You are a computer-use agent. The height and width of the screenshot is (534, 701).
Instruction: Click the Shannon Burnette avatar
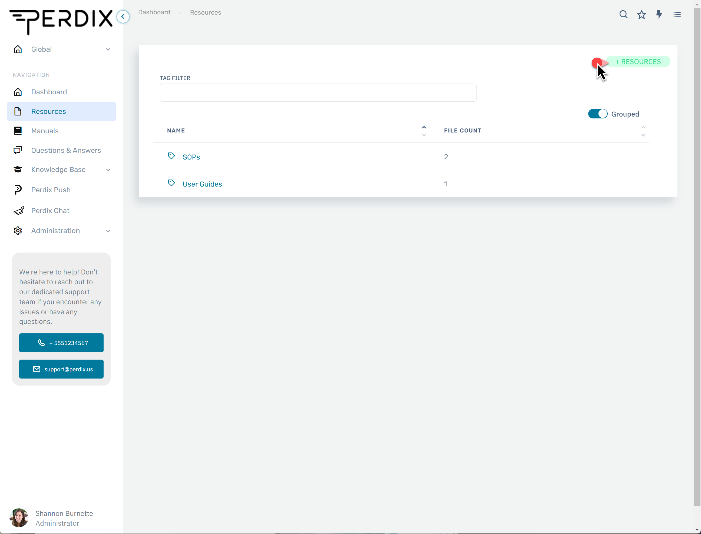(x=19, y=518)
